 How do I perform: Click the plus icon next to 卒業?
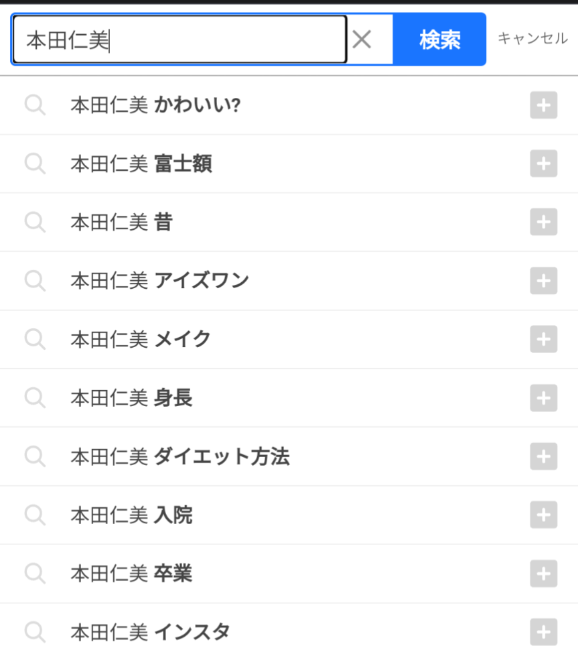(543, 574)
